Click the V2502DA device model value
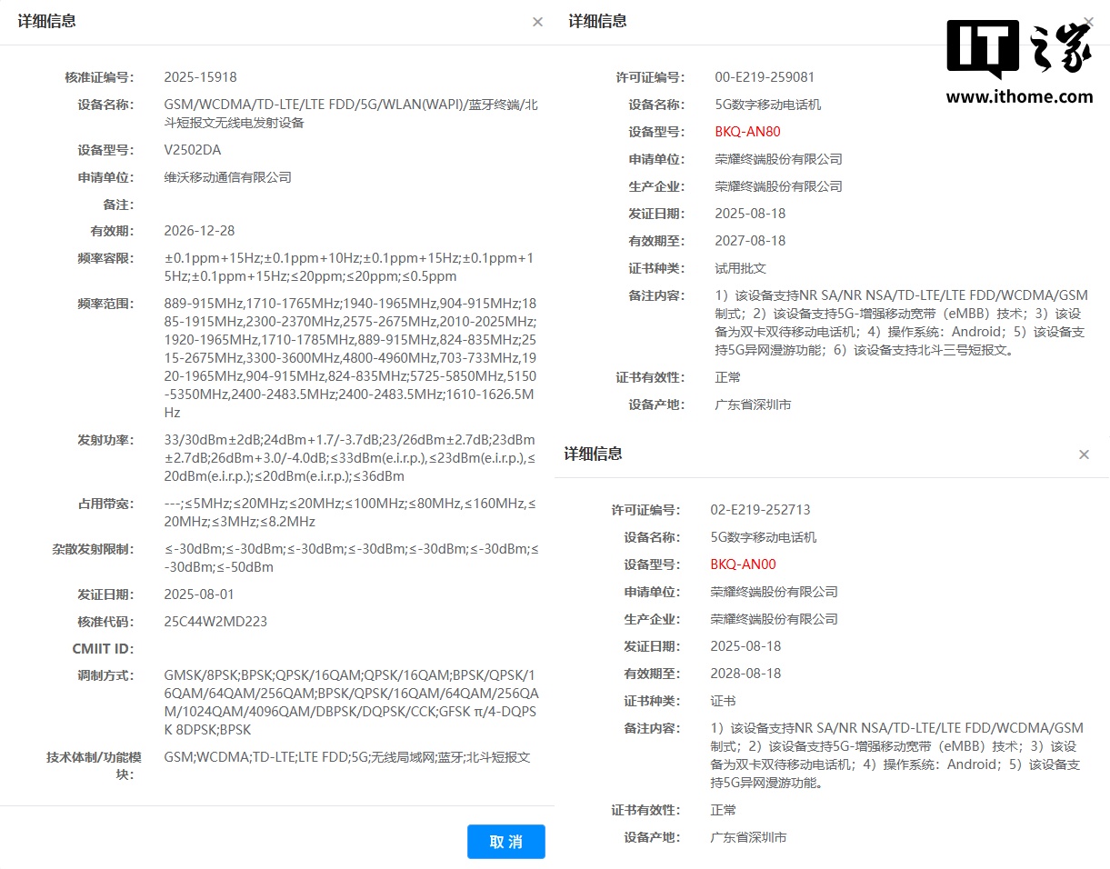The width and height of the screenshot is (1110, 869). (192, 150)
